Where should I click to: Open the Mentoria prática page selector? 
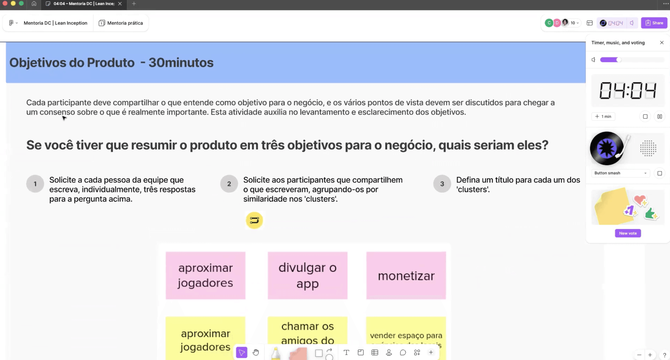121,23
